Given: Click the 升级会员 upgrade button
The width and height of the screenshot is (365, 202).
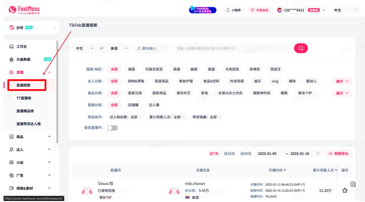Looking at the screenshot, I should click(260, 10).
